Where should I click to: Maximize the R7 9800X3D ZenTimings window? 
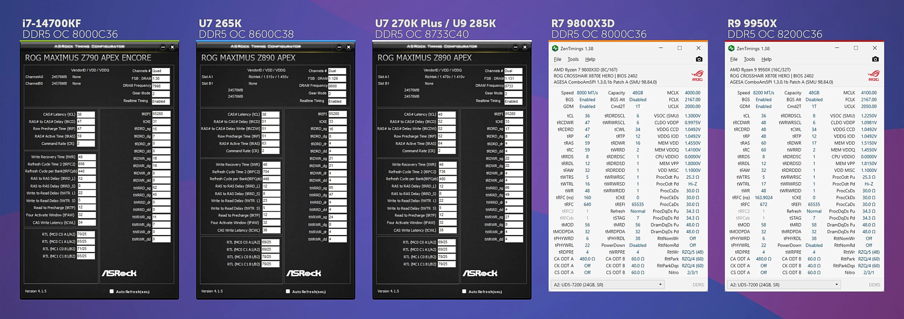pos(680,48)
